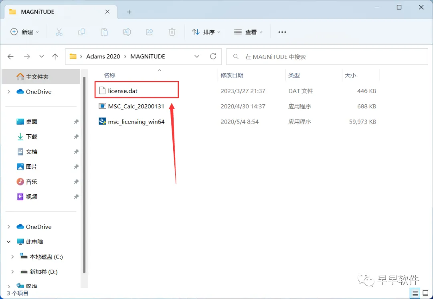Click the chevron after Adams 2020 breadcrumb
The height and width of the screenshot is (299, 433).
coord(125,56)
